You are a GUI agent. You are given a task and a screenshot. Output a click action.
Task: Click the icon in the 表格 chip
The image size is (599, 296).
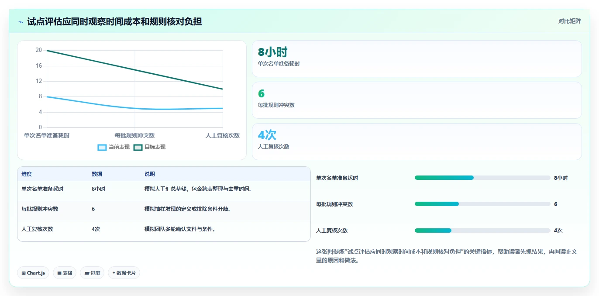[59, 273]
